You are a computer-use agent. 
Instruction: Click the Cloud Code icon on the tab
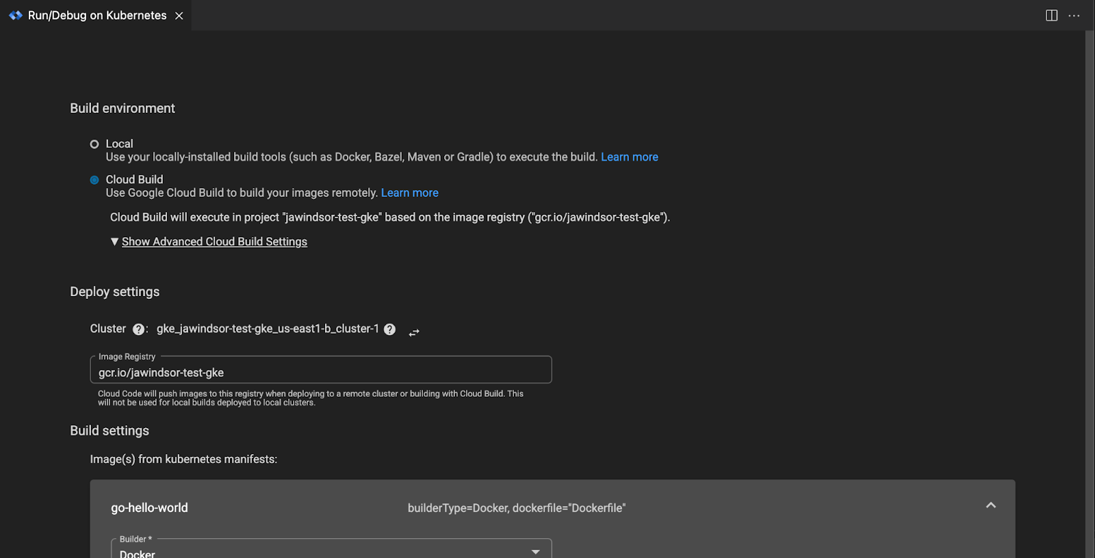[15, 15]
